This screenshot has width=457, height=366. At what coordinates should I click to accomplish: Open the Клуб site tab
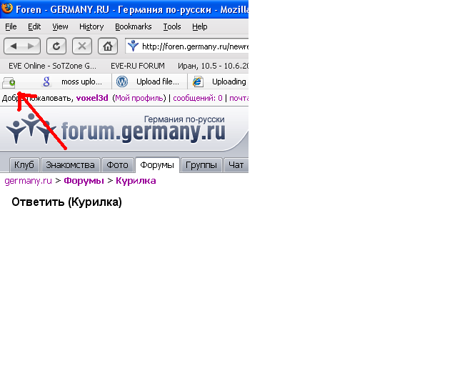[x=24, y=165]
